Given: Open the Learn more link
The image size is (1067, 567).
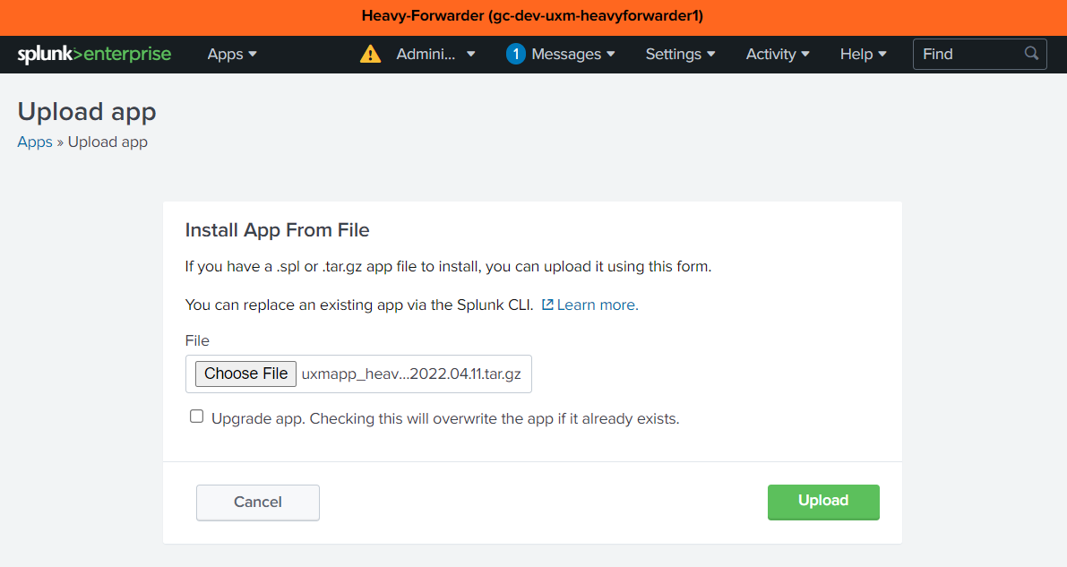Looking at the screenshot, I should tap(590, 305).
